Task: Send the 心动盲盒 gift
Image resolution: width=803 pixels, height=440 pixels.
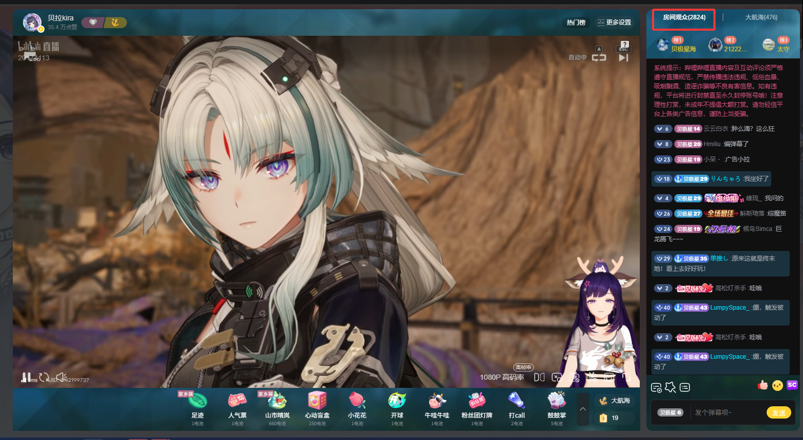Action: click(x=317, y=409)
